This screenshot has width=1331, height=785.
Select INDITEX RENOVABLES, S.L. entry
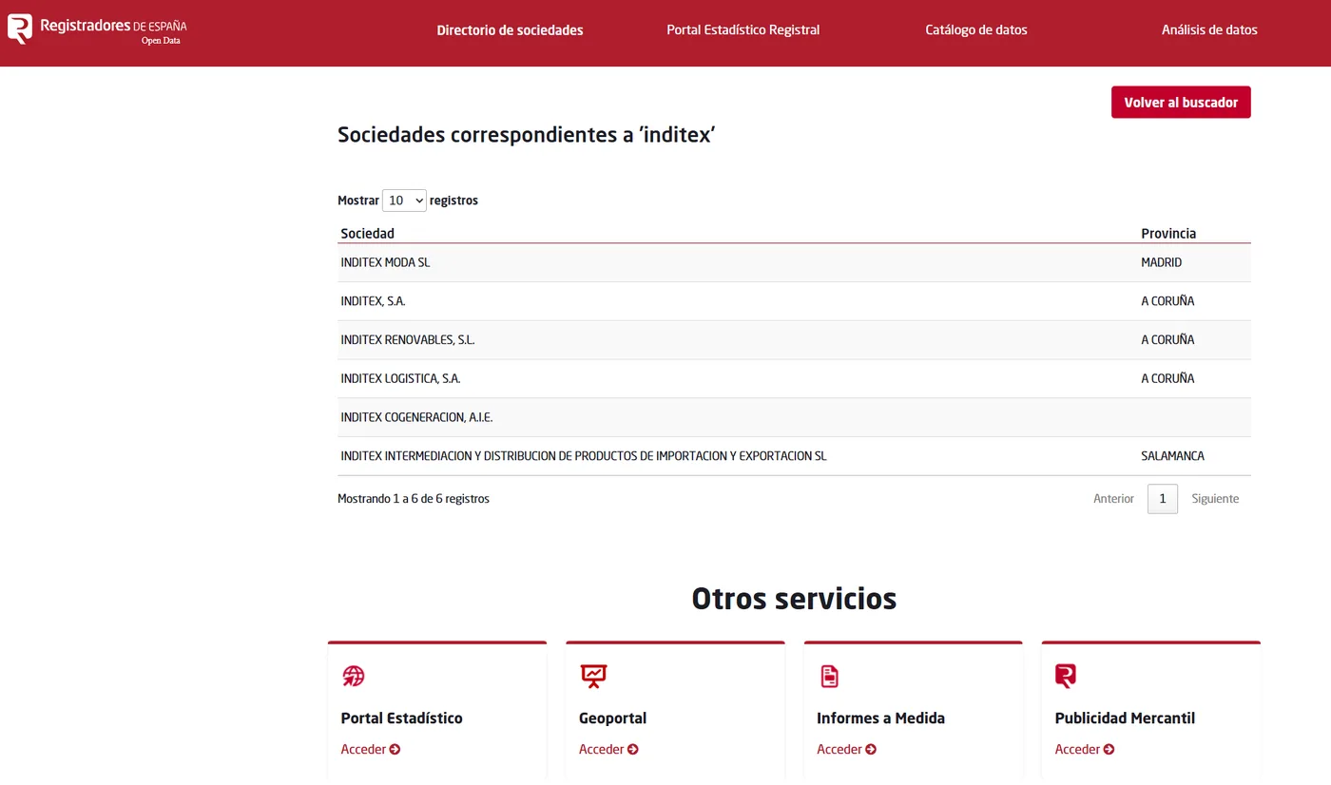coord(407,340)
